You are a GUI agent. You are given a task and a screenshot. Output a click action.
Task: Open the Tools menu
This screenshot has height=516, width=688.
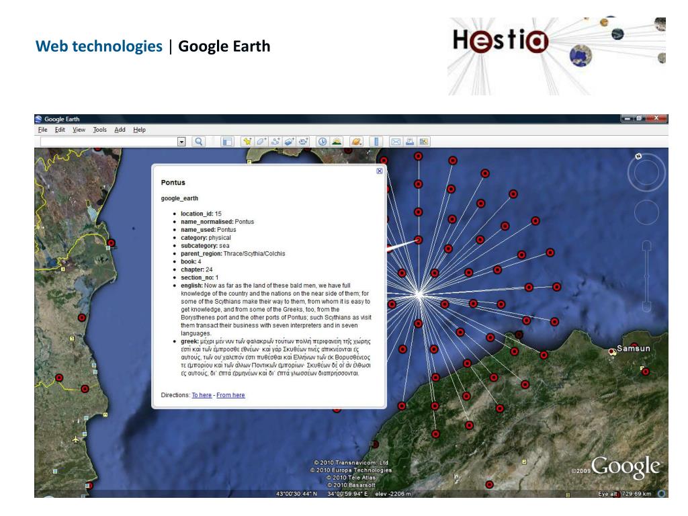99,130
